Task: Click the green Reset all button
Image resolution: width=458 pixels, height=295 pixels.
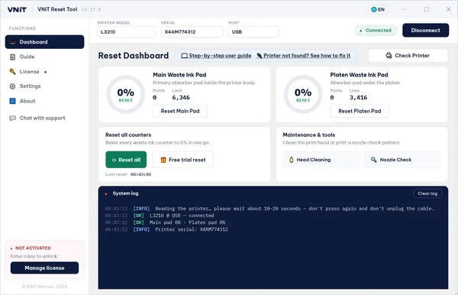Action: 126,160
